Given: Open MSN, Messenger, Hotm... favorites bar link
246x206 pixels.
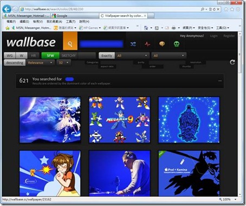Looking at the screenshot, I should [x=31, y=28].
